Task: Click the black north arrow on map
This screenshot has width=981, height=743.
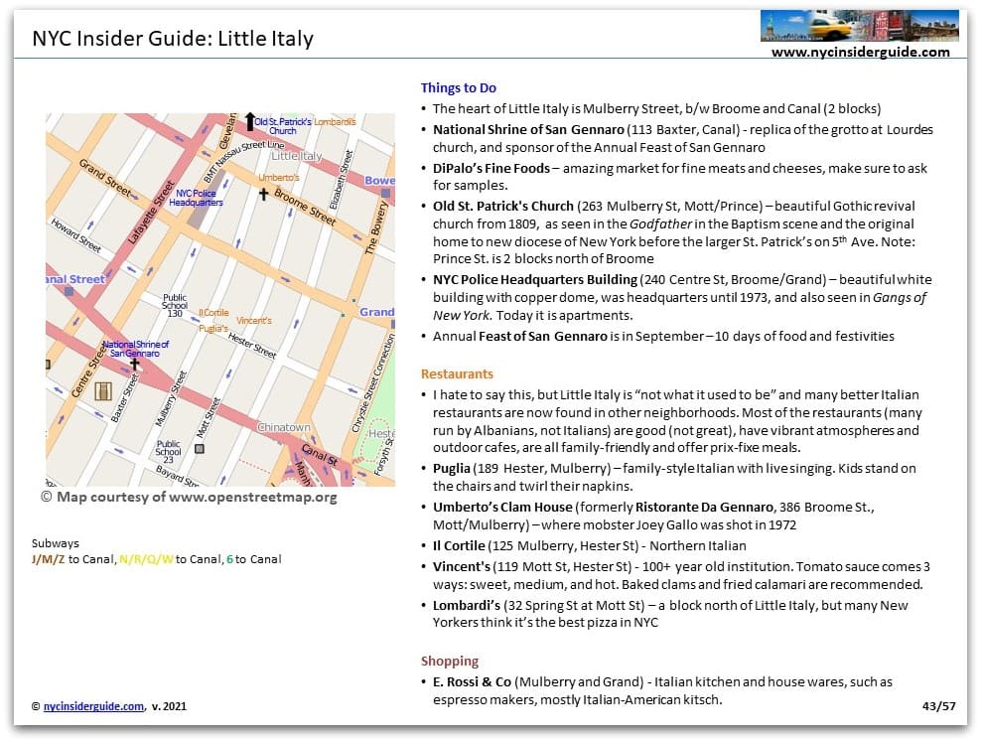Action: pyautogui.click(x=249, y=121)
